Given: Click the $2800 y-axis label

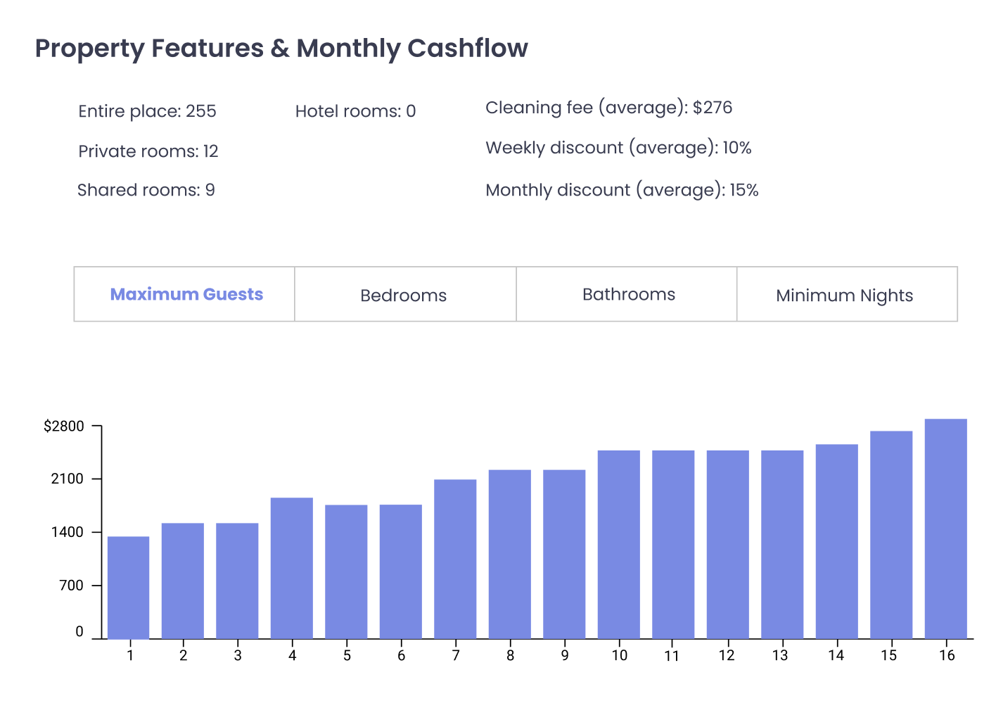Looking at the screenshot, I should 64,426.
